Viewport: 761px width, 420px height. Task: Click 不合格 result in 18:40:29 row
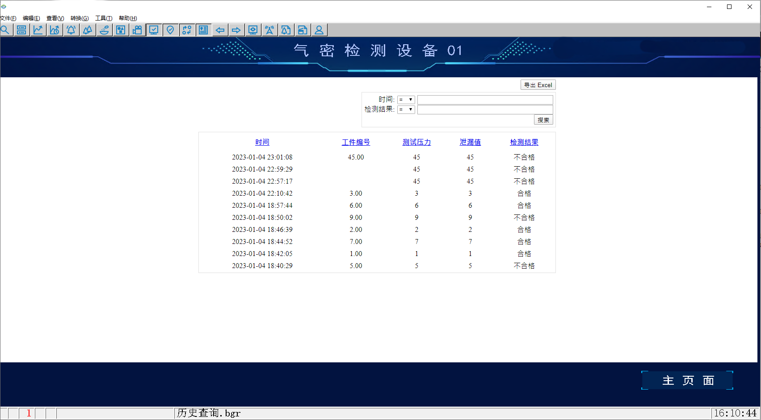tap(524, 266)
